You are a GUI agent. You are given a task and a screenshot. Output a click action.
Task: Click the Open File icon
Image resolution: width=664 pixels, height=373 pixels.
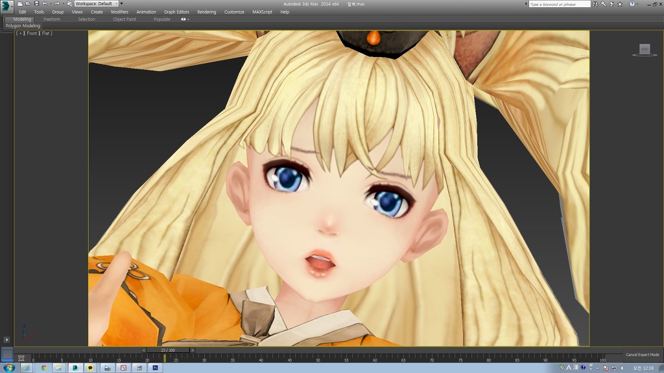pyautogui.click(x=28, y=4)
